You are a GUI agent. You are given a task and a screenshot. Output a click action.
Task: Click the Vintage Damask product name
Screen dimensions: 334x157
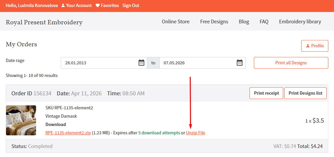[x=61, y=116]
